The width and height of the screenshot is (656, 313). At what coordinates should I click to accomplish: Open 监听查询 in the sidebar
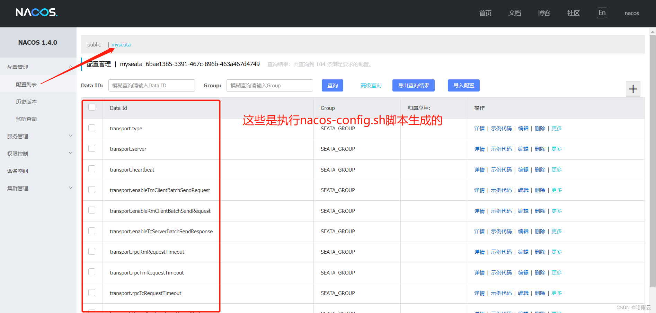[26, 119]
